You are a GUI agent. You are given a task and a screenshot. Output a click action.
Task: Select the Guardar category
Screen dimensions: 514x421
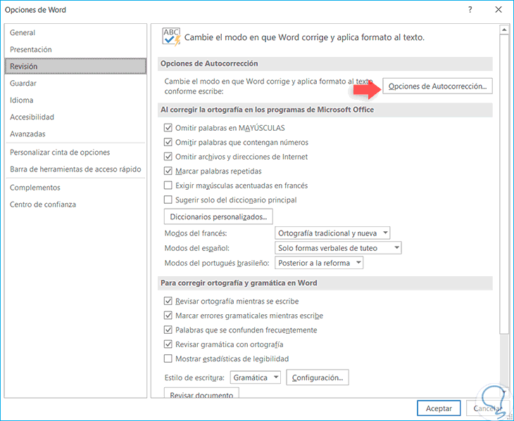tap(23, 83)
